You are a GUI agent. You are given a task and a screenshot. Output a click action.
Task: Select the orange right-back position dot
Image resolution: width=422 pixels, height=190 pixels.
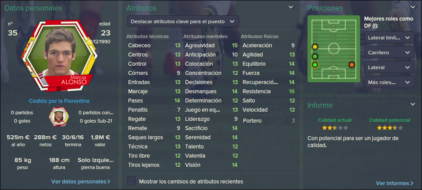[x=351, y=65]
